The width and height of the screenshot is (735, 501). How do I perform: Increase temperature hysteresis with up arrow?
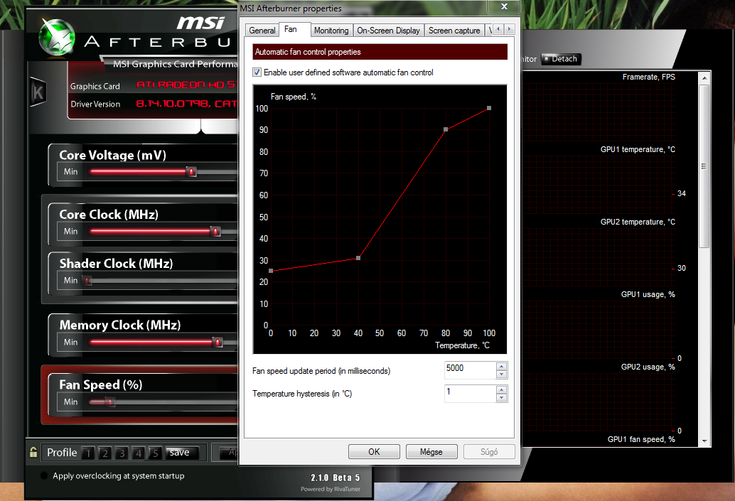pyautogui.click(x=501, y=390)
